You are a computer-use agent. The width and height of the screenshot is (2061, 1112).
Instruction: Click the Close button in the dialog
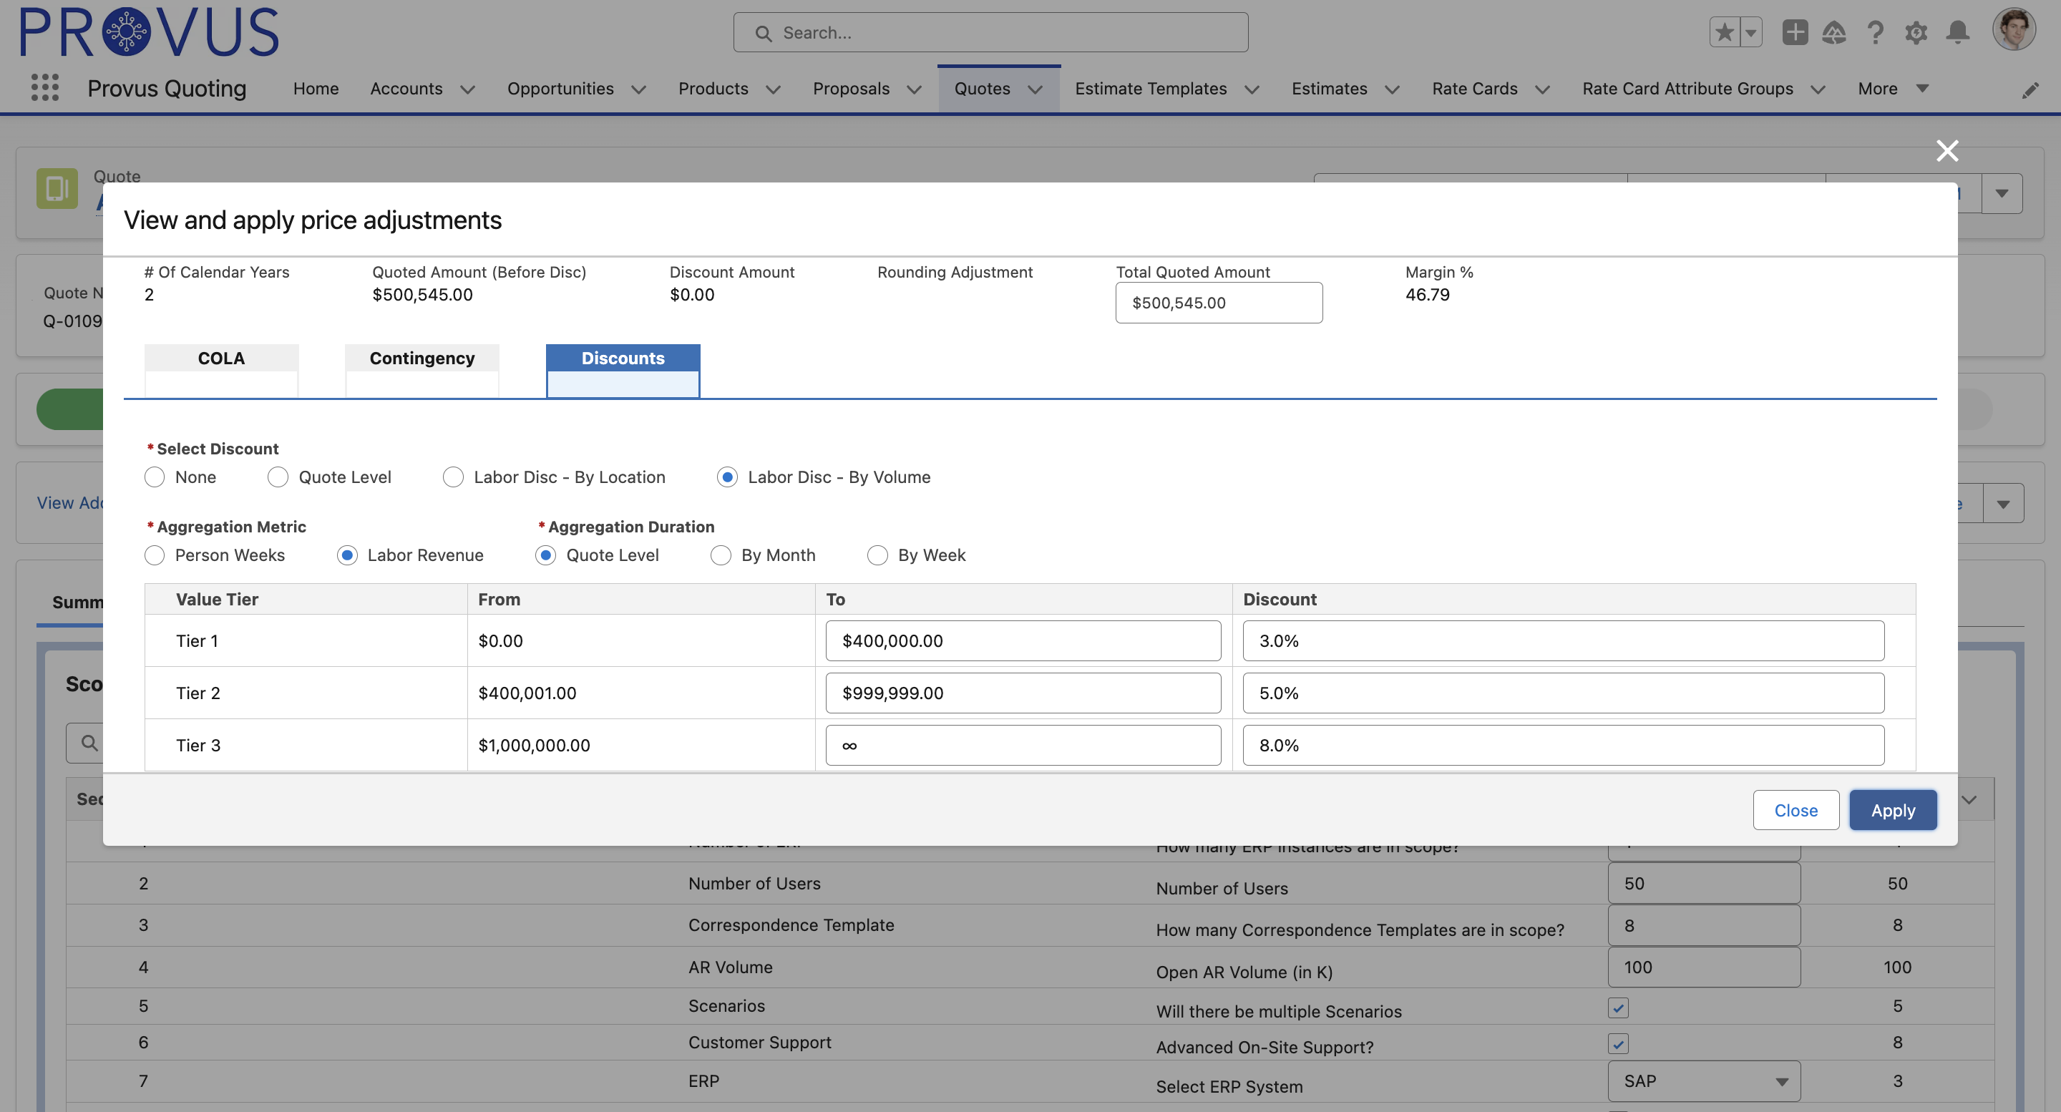(1796, 809)
